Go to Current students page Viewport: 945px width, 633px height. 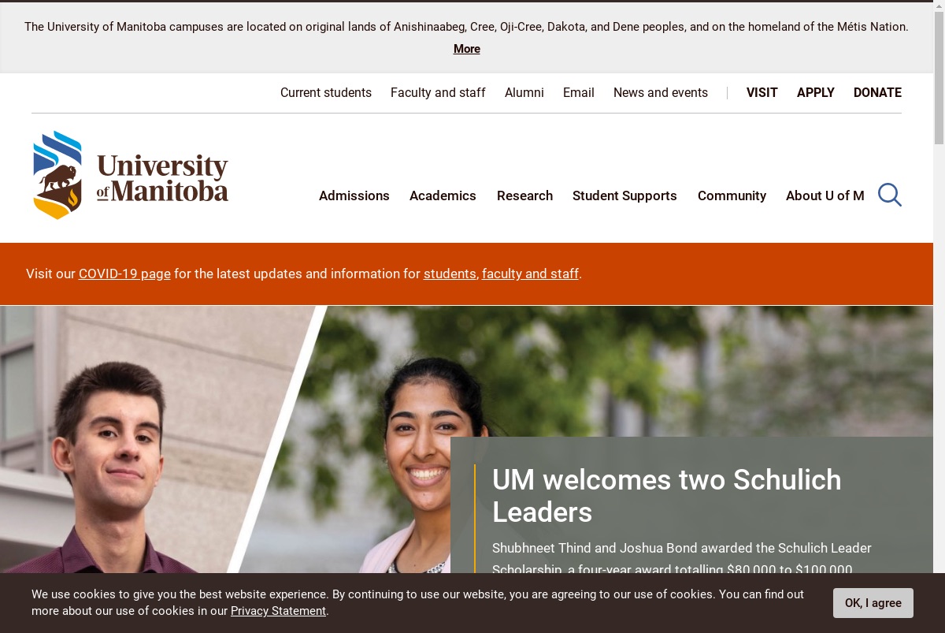coord(326,92)
